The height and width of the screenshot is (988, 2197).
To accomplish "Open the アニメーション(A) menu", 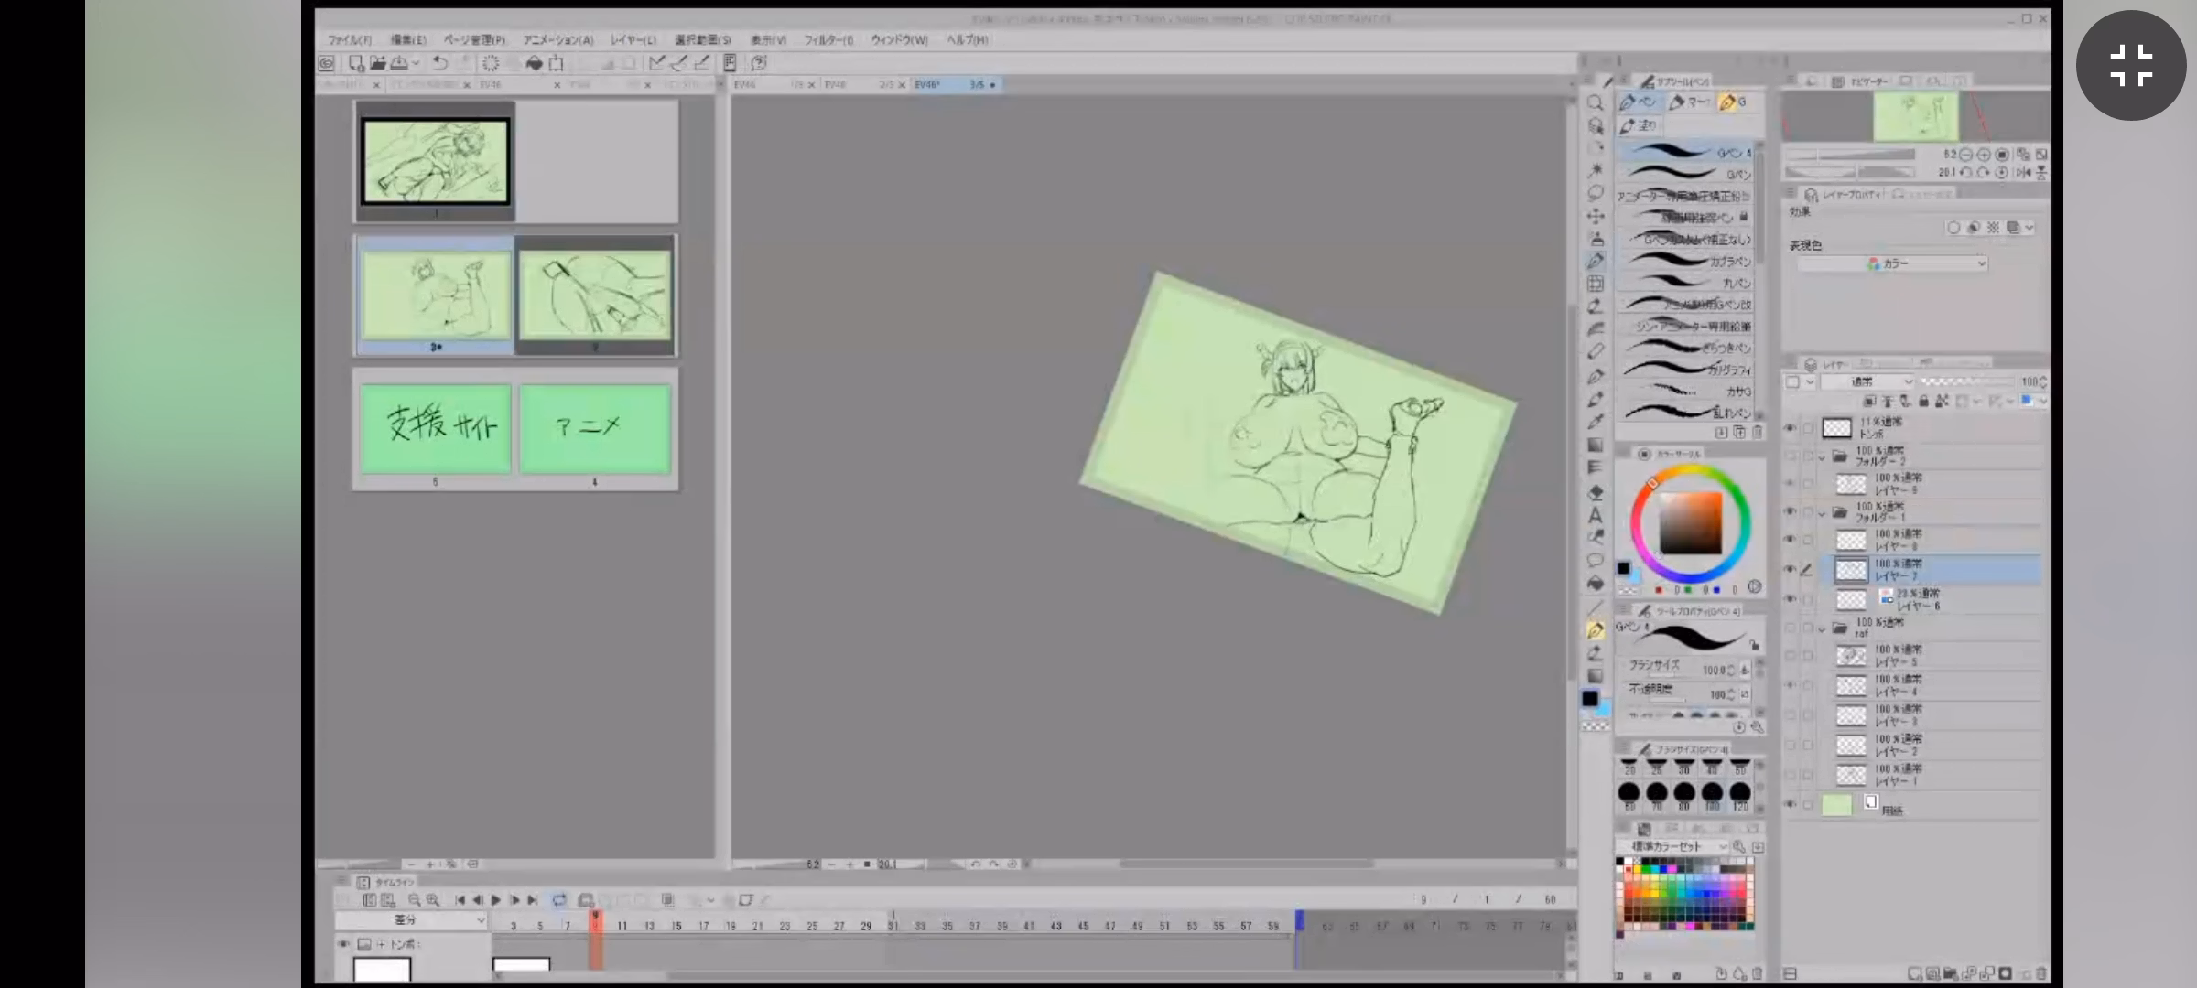I will (x=557, y=40).
